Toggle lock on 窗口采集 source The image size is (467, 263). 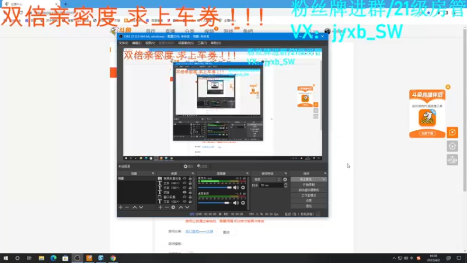pos(190,197)
